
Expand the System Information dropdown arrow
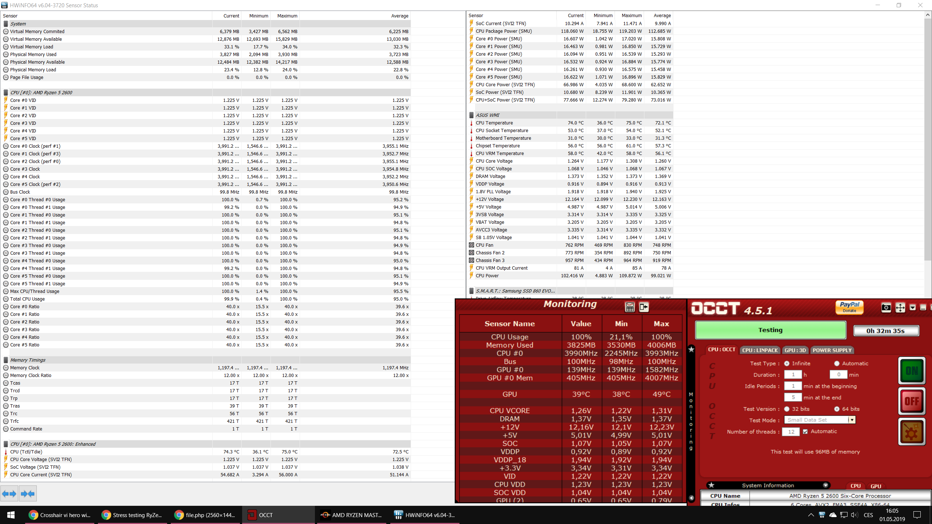click(x=825, y=485)
